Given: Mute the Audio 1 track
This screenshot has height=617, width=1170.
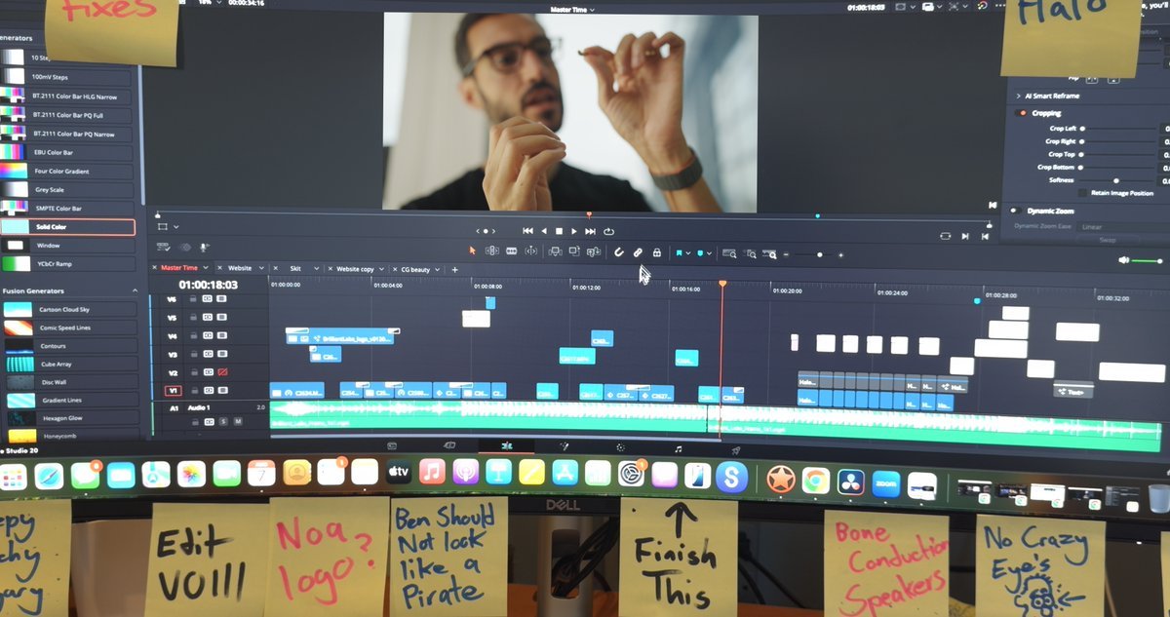Looking at the screenshot, I should pyautogui.click(x=237, y=421).
